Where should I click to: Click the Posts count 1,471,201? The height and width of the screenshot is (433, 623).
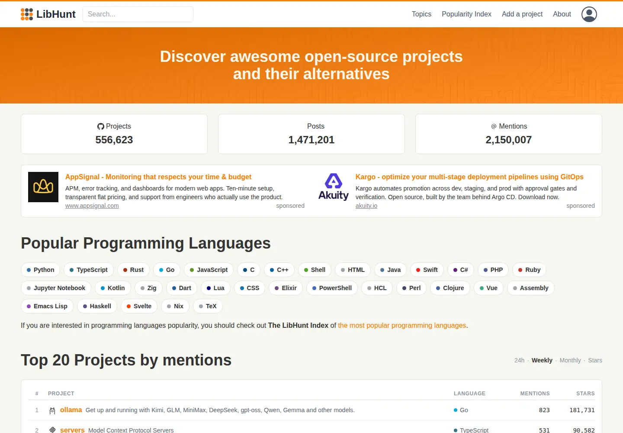click(x=311, y=140)
